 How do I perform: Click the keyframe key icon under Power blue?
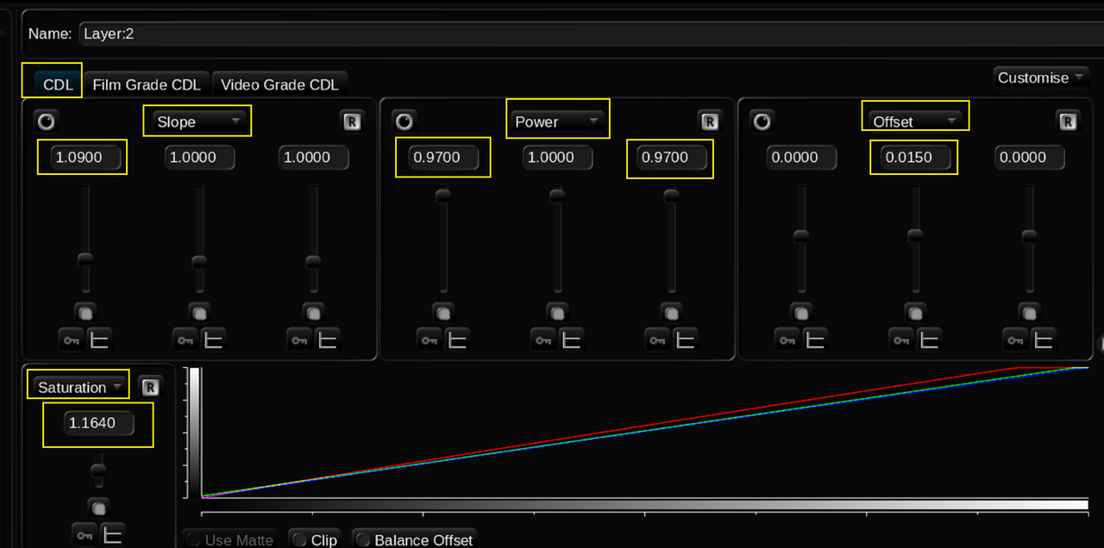657,340
